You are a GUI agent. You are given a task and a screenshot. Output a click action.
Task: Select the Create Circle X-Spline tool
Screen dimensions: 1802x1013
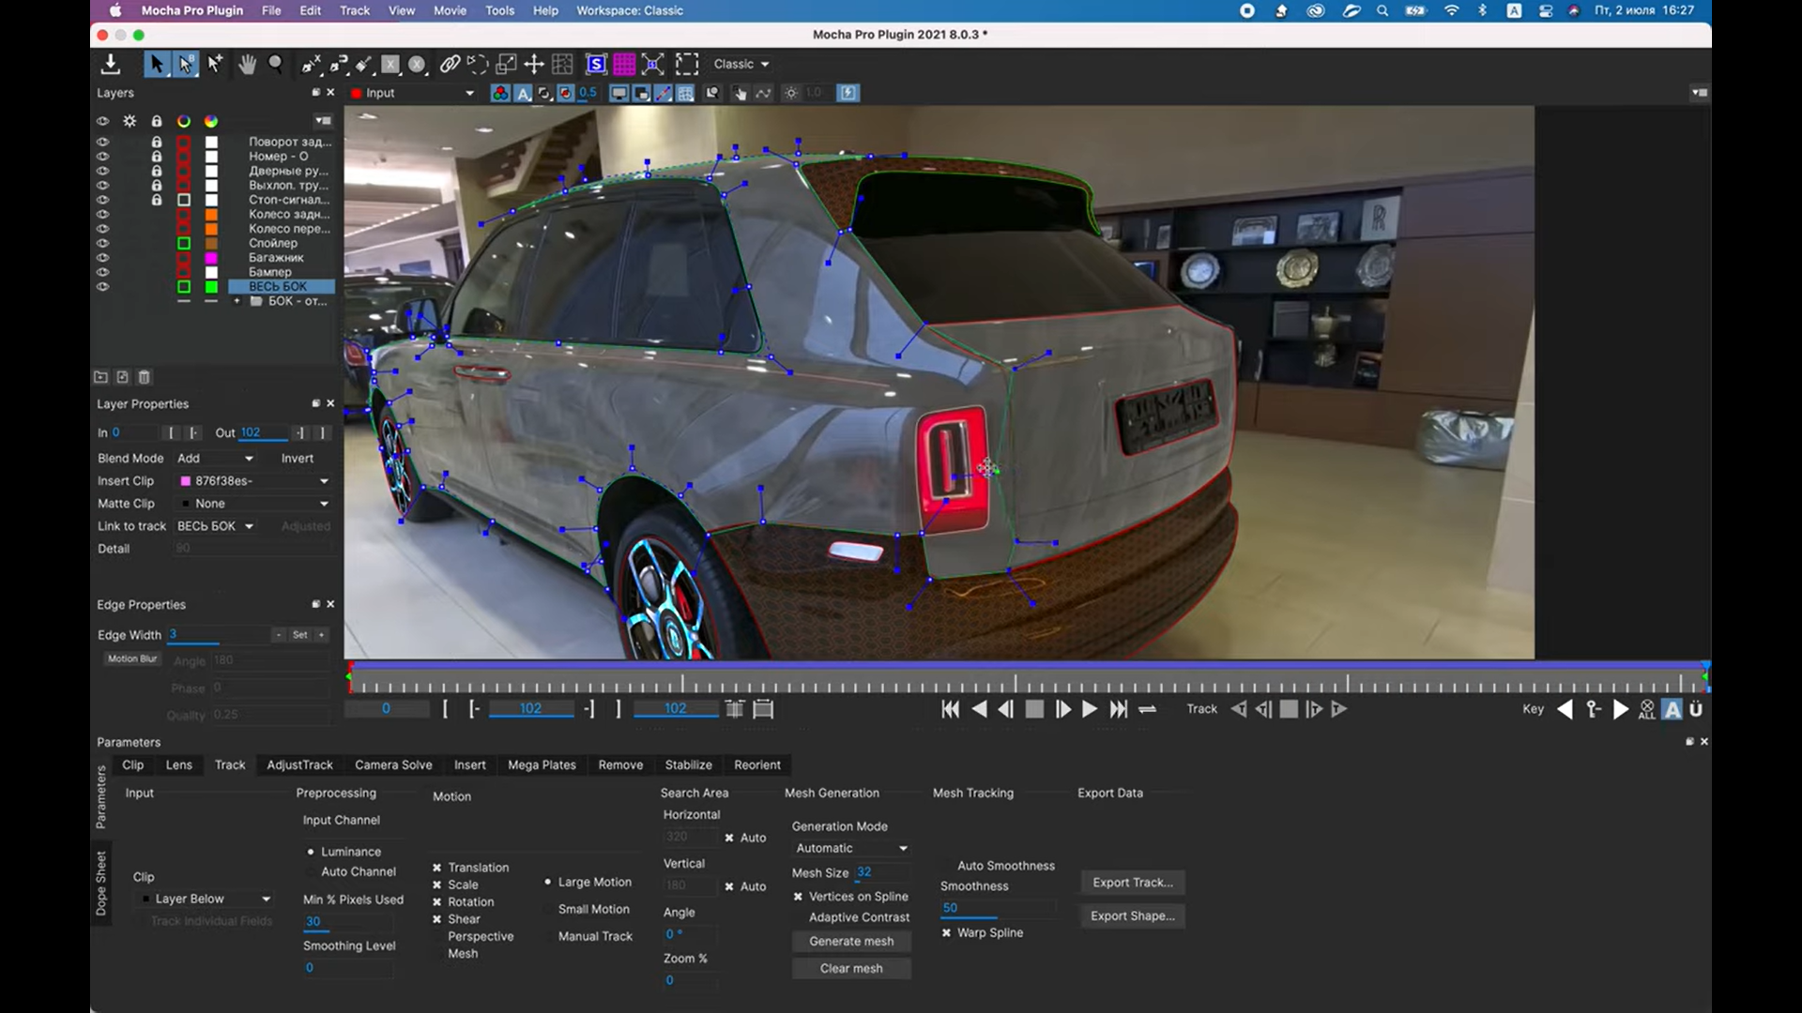[418, 64]
